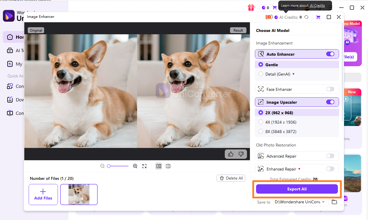The width and height of the screenshot is (368, 220).
Task: Turn off the Image Upscaler toggle
Action: click(330, 102)
